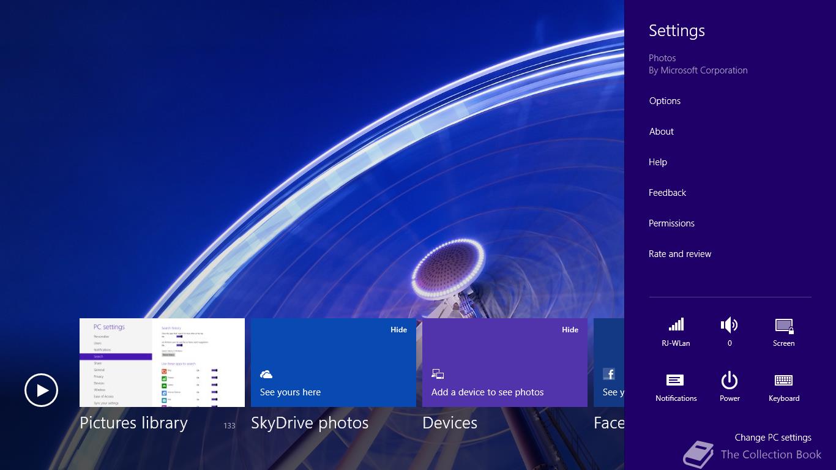
Task: Open the Screen brightness icon
Action: click(784, 326)
